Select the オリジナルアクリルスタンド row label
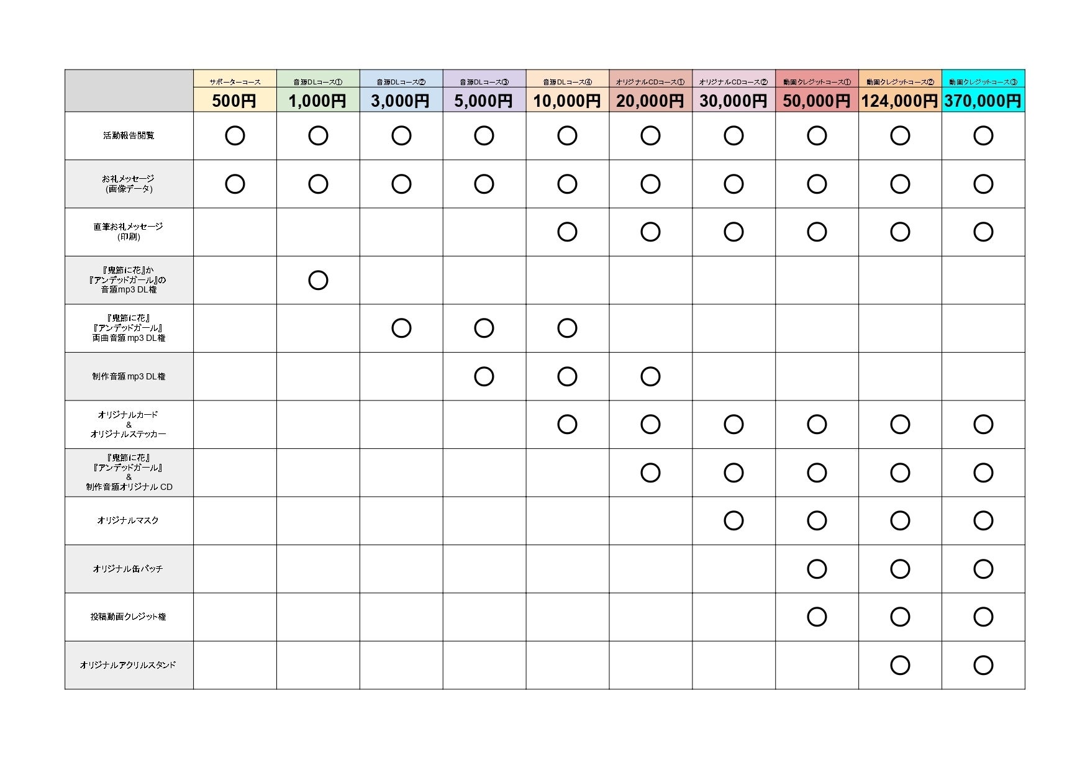 (x=128, y=665)
